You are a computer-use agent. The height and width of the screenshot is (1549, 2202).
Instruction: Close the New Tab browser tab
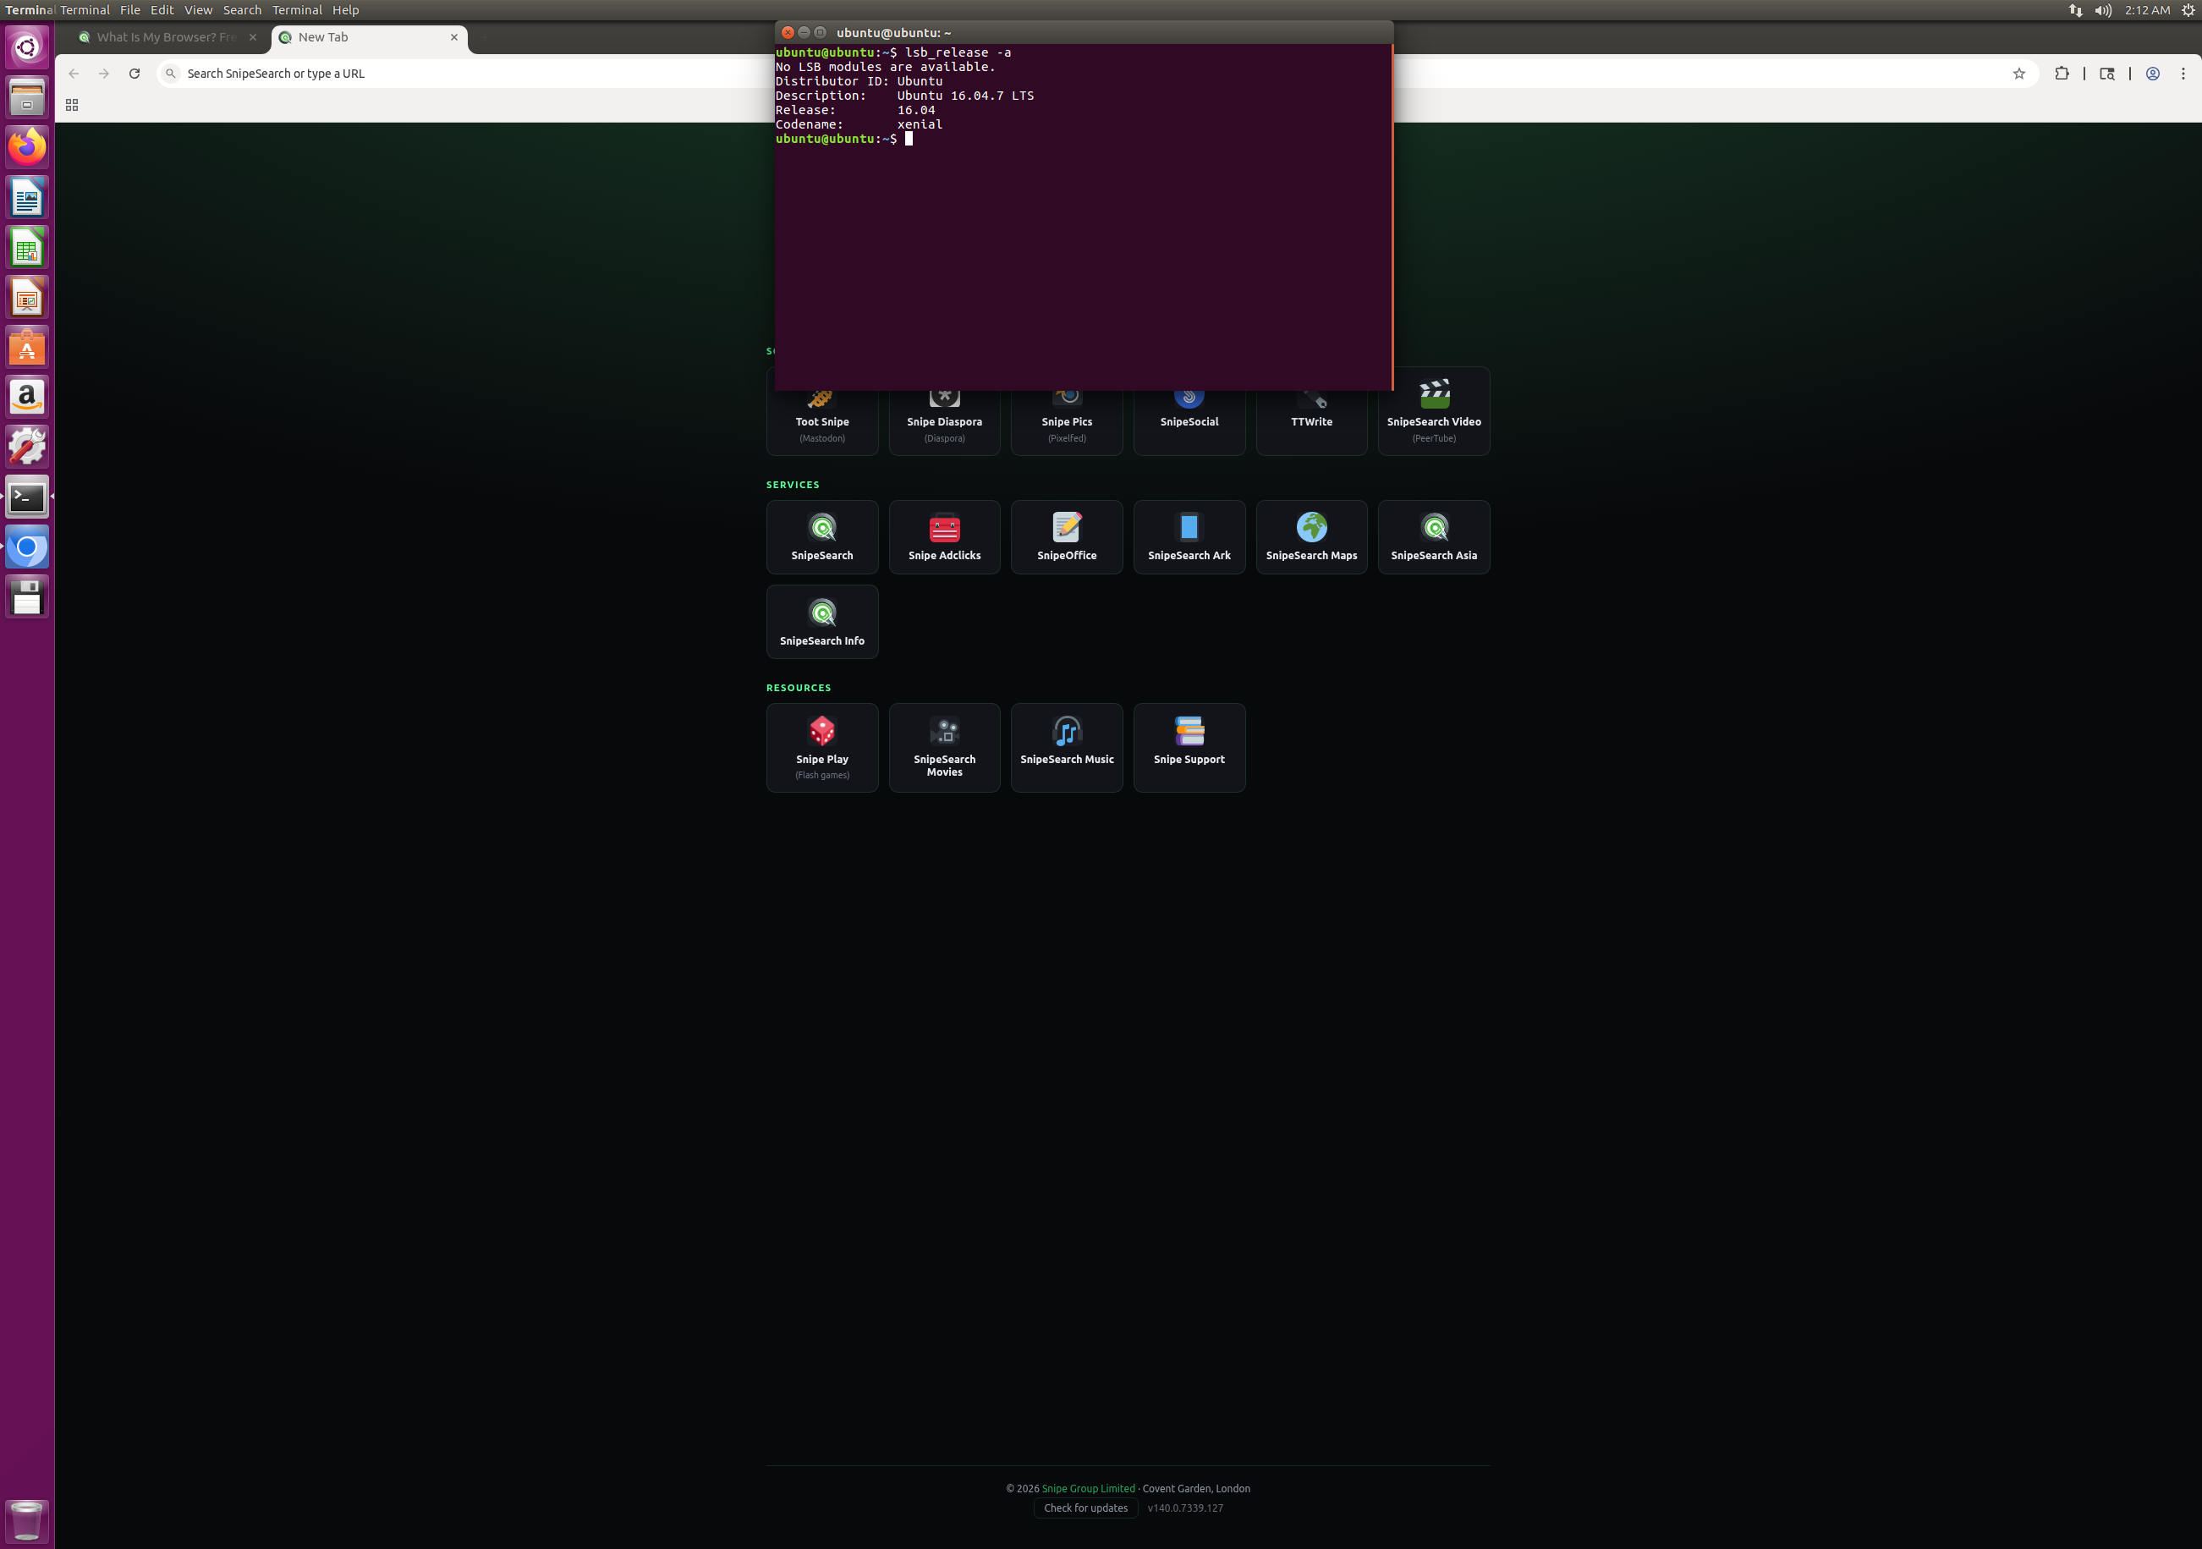[453, 37]
